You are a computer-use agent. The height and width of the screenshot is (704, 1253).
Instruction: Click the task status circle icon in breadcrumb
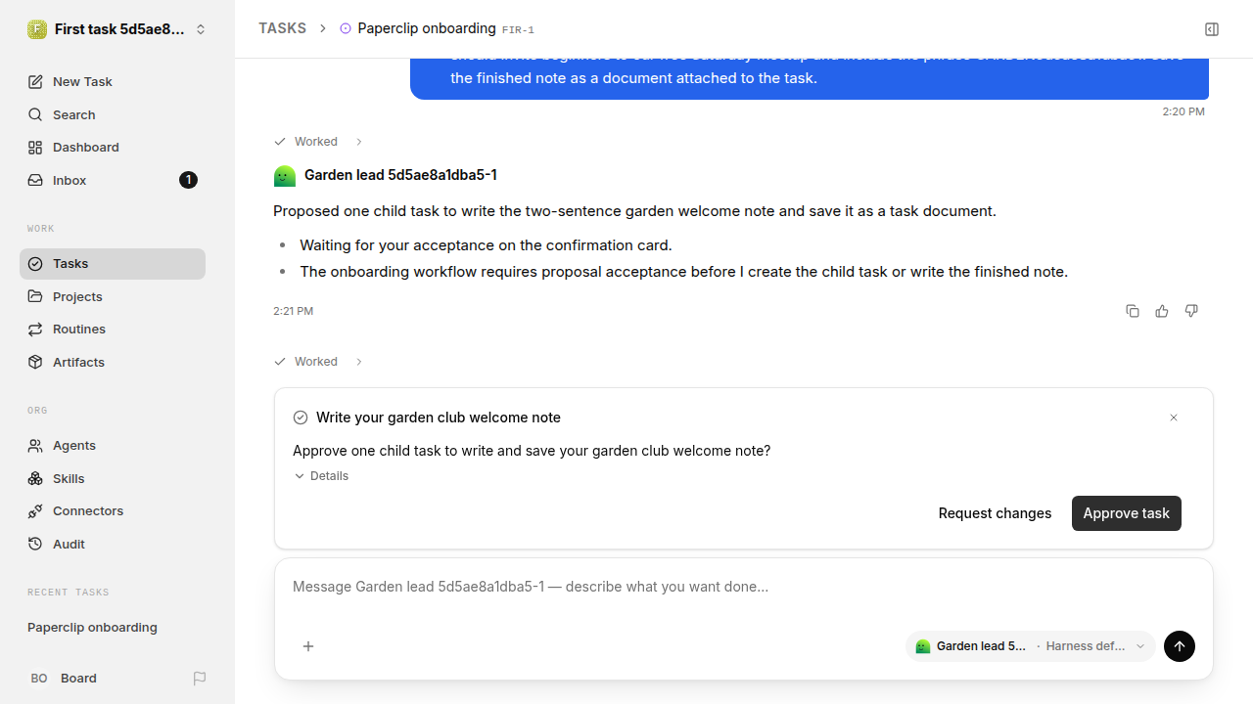coord(346,28)
